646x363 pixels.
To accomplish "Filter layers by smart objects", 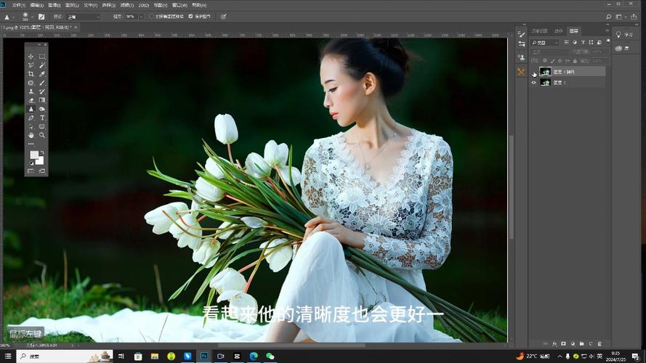I will (x=599, y=42).
